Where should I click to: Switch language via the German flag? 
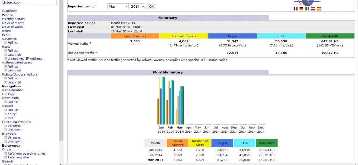[x=301, y=9]
